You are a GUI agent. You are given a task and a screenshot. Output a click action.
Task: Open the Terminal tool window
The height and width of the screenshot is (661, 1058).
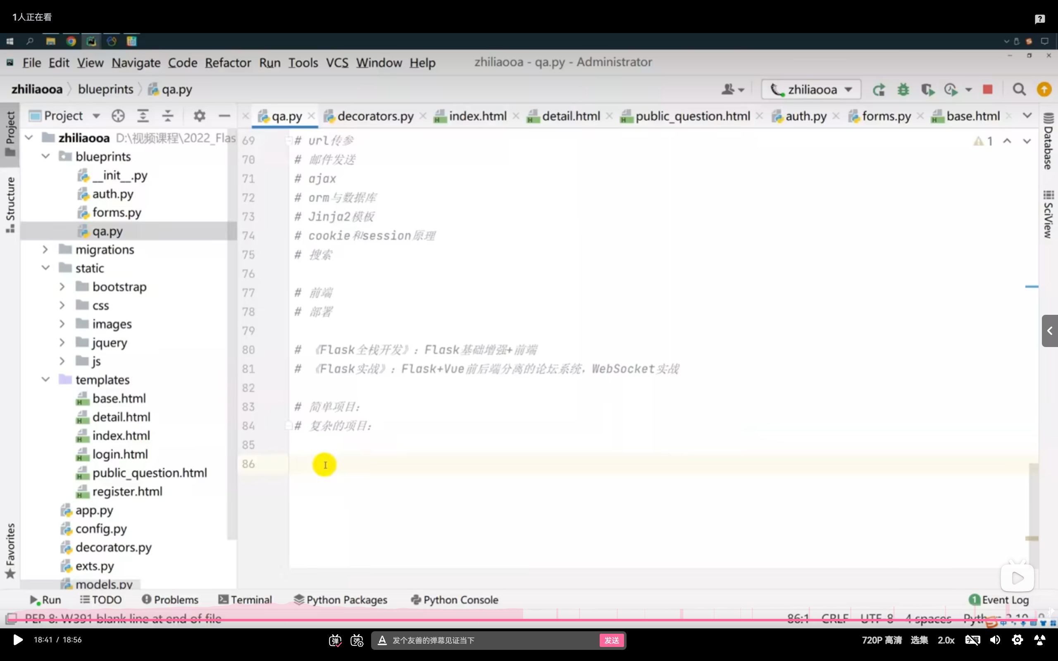(x=245, y=600)
